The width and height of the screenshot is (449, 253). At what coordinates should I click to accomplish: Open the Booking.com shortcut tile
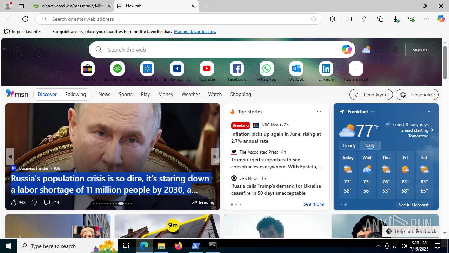tap(177, 69)
